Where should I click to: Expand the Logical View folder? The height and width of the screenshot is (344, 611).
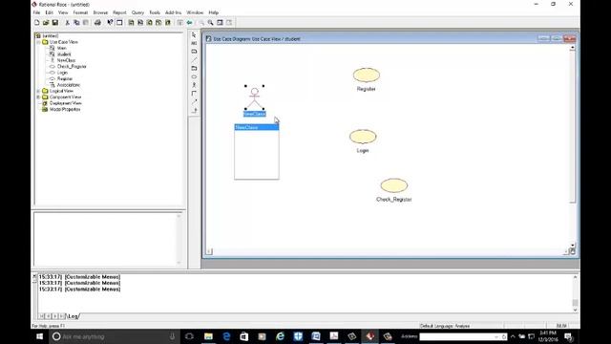(38, 91)
